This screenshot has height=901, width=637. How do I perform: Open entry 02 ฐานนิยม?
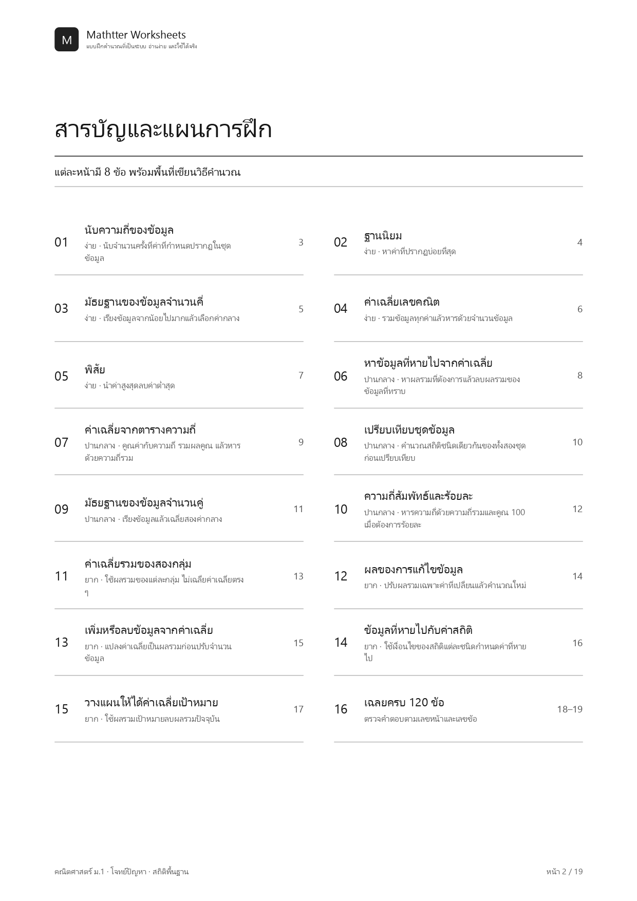[x=458, y=242]
